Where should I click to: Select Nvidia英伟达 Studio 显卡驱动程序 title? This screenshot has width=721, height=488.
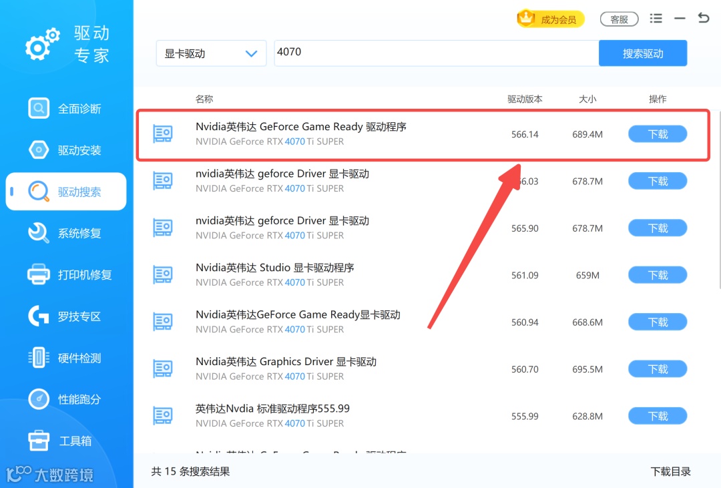tap(274, 267)
